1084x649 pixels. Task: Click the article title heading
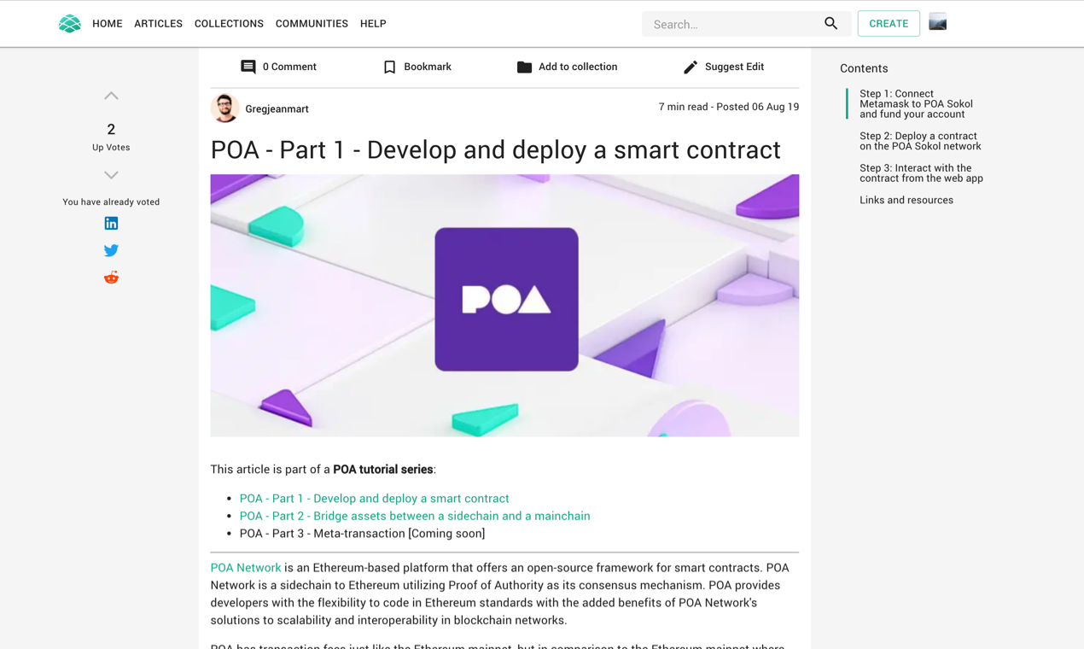click(496, 149)
